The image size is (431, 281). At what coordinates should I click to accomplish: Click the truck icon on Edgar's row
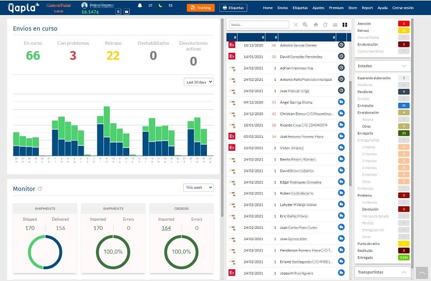tap(341, 182)
